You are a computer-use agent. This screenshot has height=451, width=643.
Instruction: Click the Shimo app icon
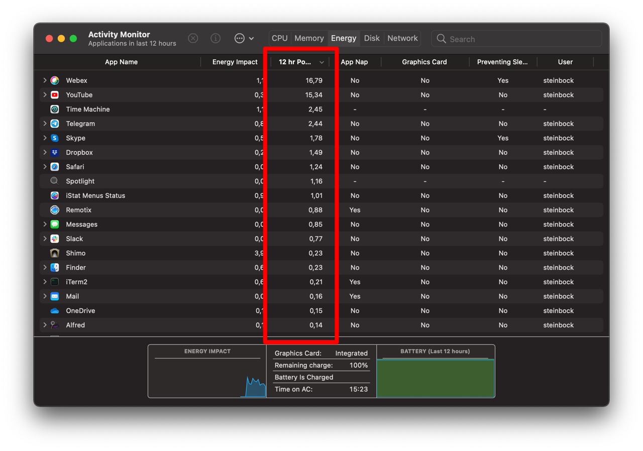coord(55,253)
